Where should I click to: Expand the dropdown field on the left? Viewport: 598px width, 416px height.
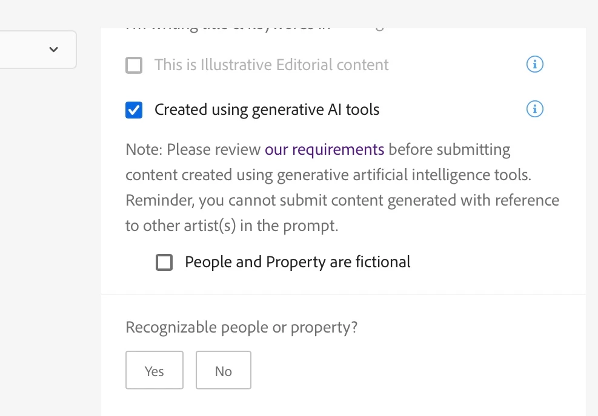coord(38,50)
